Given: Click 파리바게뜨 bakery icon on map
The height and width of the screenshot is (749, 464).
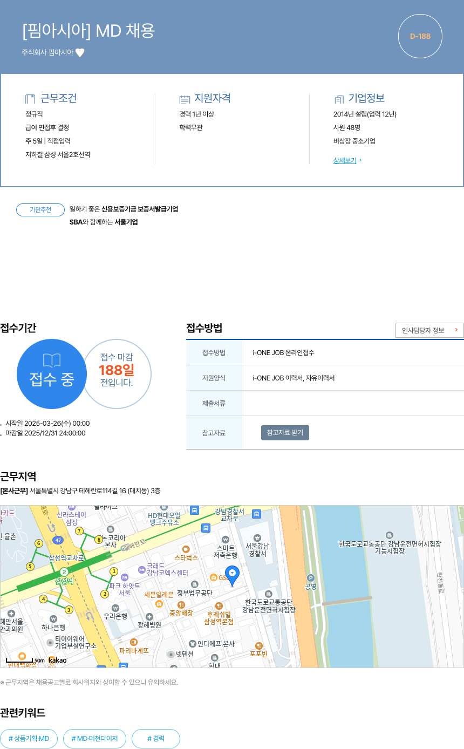Looking at the screenshot, I should click(x=134, y=642).
